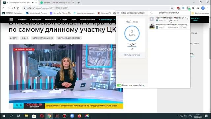The image size is (211, 119).
Task: Open the M24 hamburger site menu
Action: click(11, 20)
